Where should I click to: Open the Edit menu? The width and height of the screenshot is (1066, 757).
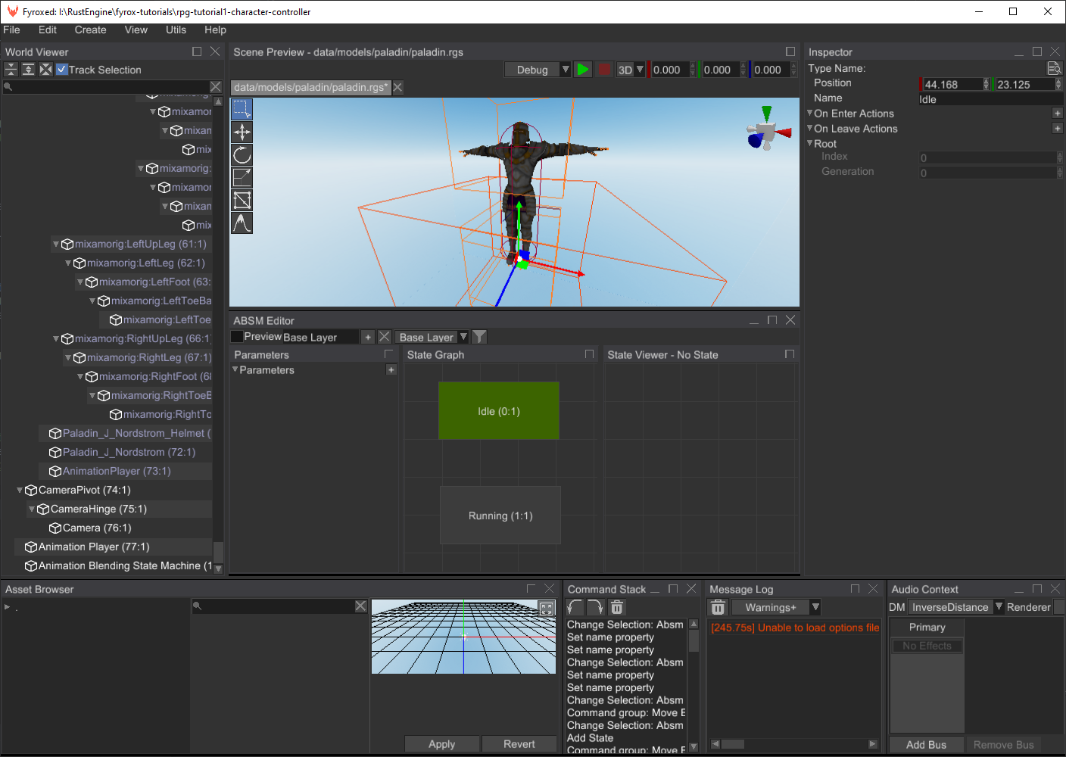coord(48,30)
